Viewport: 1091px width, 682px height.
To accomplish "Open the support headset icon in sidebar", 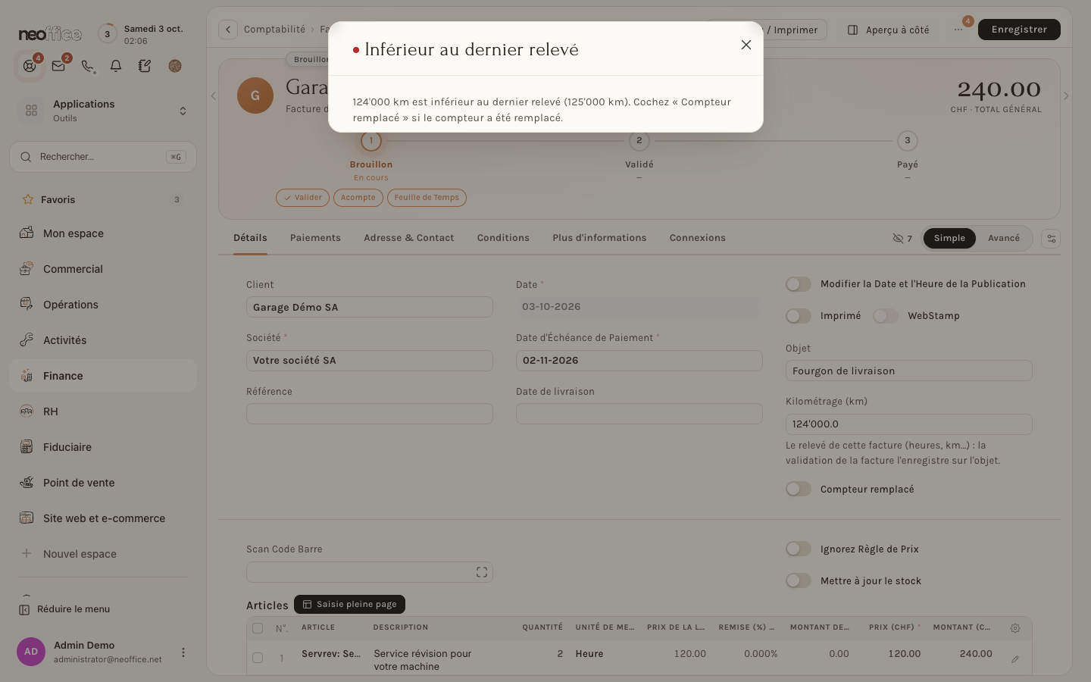I will click(30, 66).
